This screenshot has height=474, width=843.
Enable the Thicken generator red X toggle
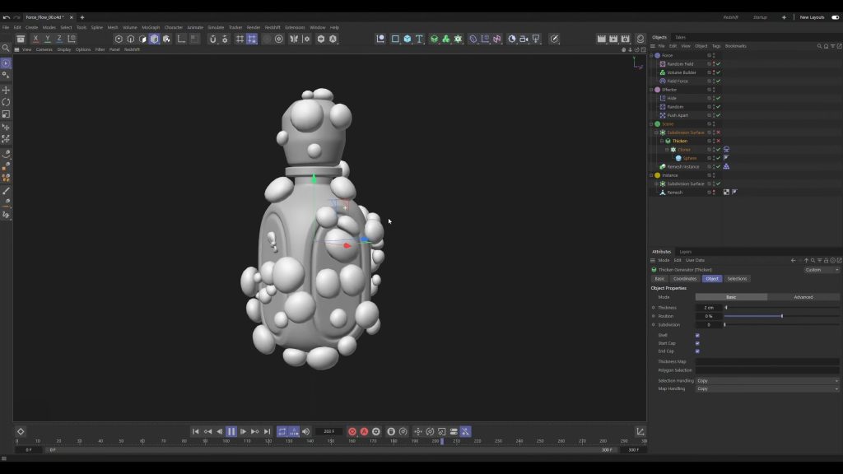718,141
